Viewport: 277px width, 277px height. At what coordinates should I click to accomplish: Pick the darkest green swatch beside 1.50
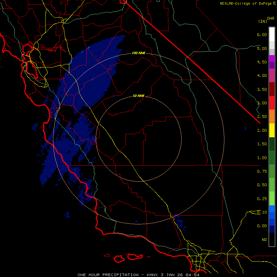coord(272,144)
